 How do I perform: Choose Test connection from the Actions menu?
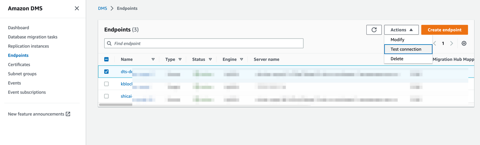click(408, 49)
